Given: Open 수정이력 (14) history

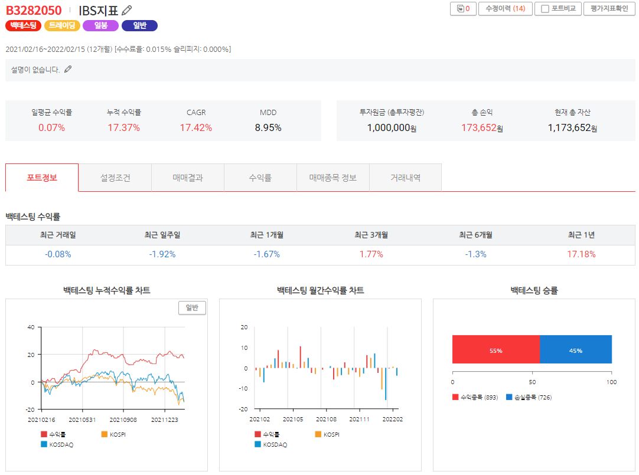Looking at the screenshot, I should tap(505, 8).
